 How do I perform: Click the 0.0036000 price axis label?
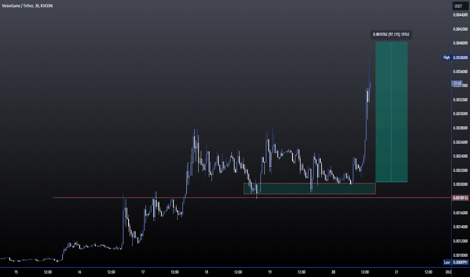pyautogui.click(x=460, y=72)
